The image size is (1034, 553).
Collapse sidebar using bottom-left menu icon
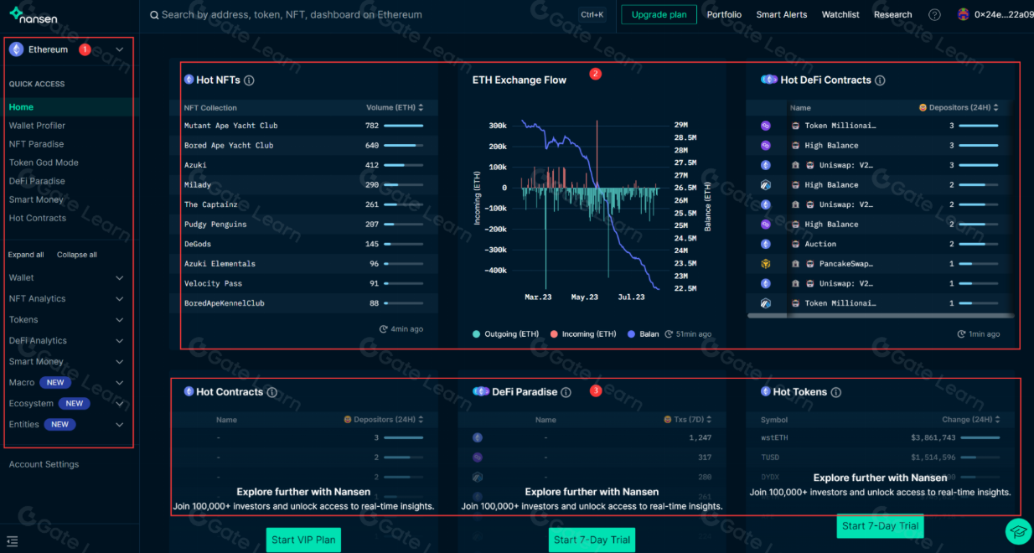coord(12,540)
